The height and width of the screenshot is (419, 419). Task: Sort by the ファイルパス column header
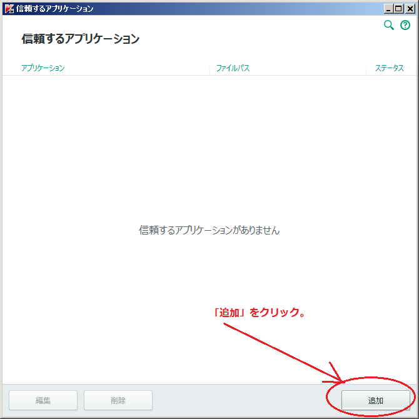pyautogui.click(x=233, y=68)
